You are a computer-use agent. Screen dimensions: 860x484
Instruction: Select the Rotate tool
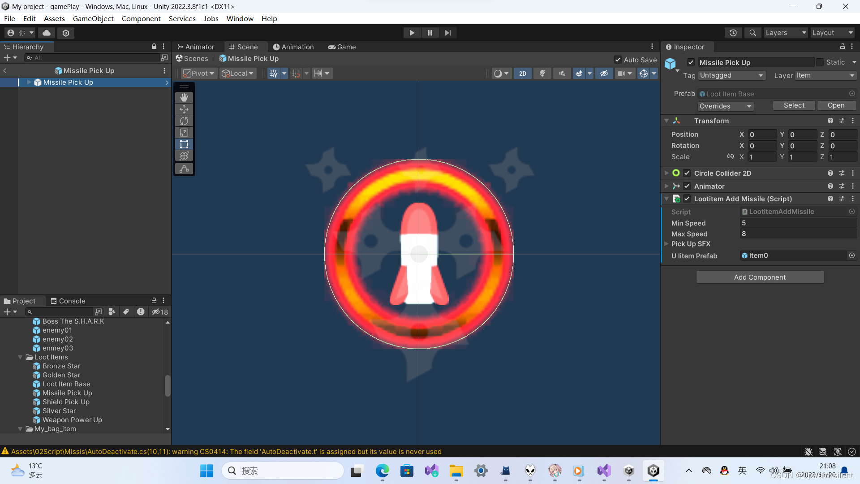184,121
